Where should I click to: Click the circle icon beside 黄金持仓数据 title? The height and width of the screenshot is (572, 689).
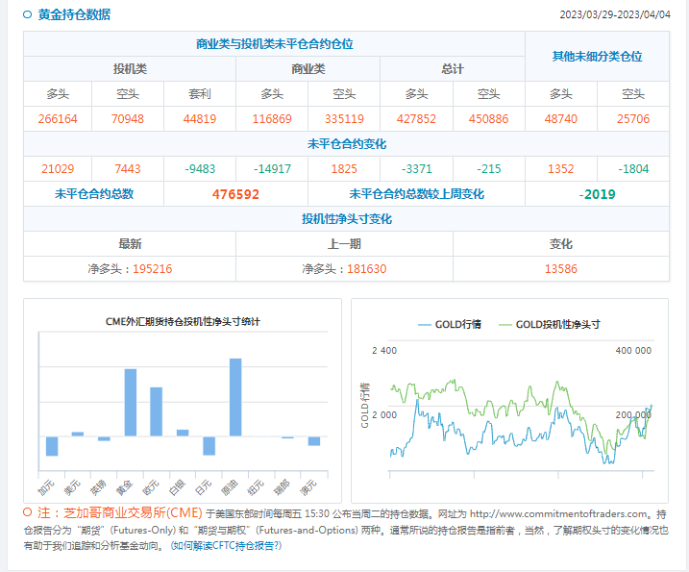point(27,14)
